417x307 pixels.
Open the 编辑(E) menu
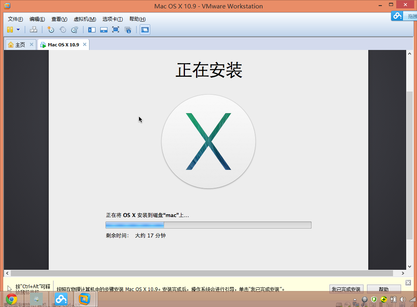[37, 19]
